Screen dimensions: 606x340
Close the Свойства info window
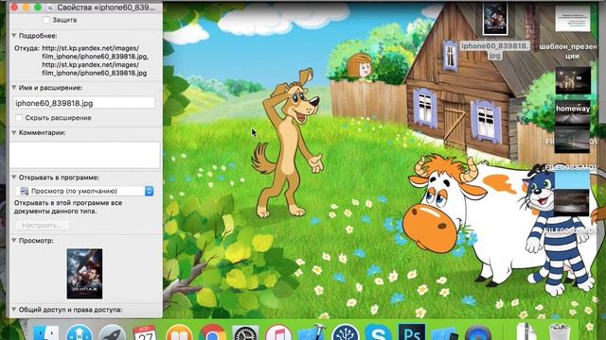coord(14,8)
